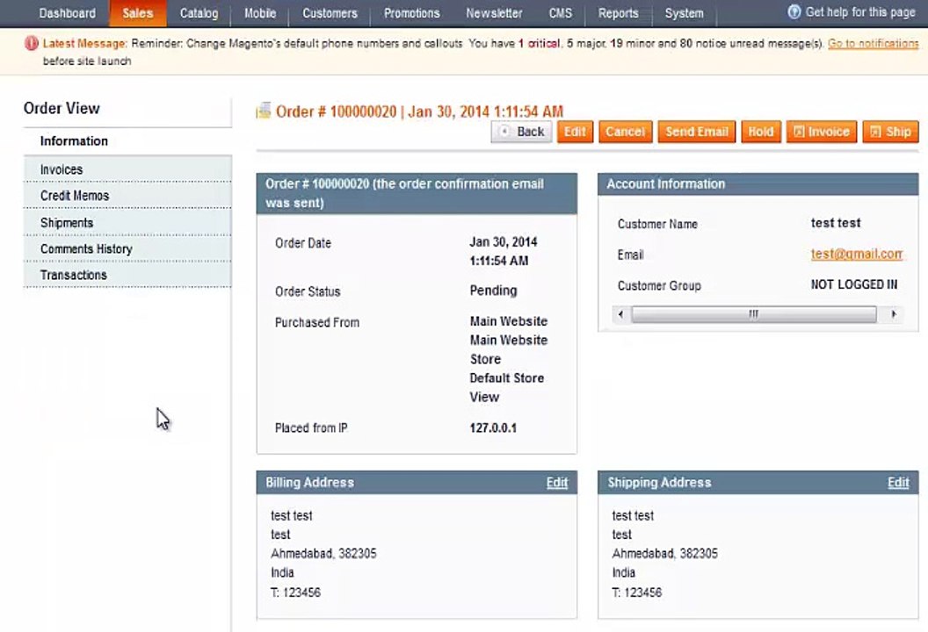Viewport: 928px width, 632px height.
Task: Open the Customers menu
Action: coord(330,13)
